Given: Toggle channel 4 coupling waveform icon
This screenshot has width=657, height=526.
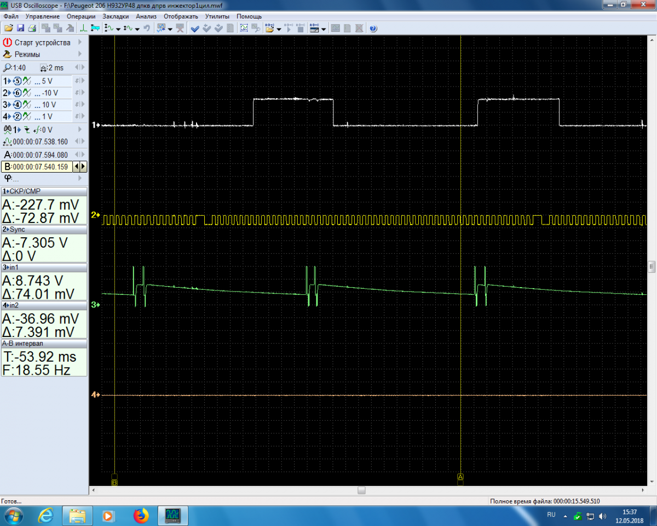Looking at the screenshot, I should point(26,117).
